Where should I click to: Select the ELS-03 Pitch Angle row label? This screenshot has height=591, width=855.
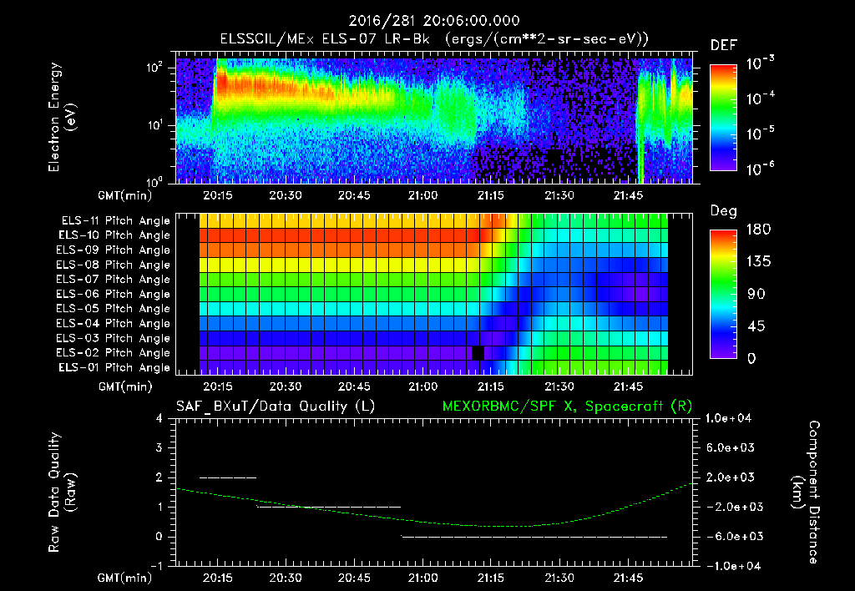click(x=114, y=338)
